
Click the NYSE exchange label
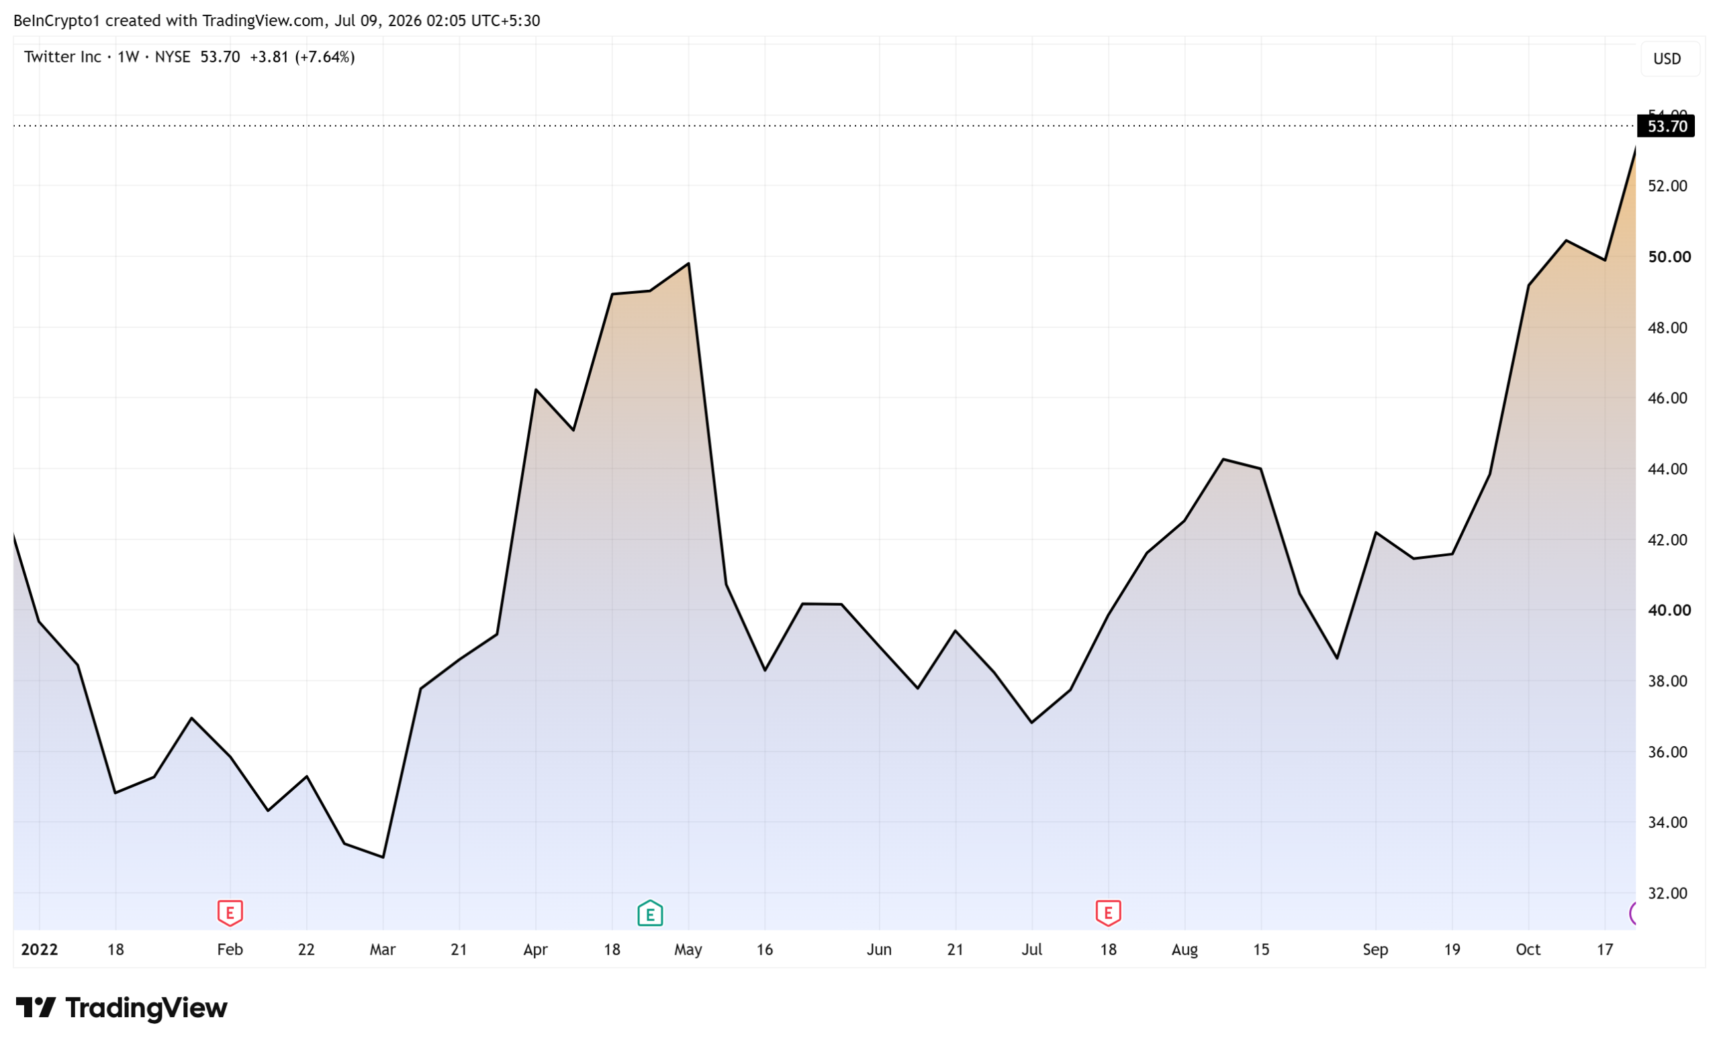click(x=173, y=57)
